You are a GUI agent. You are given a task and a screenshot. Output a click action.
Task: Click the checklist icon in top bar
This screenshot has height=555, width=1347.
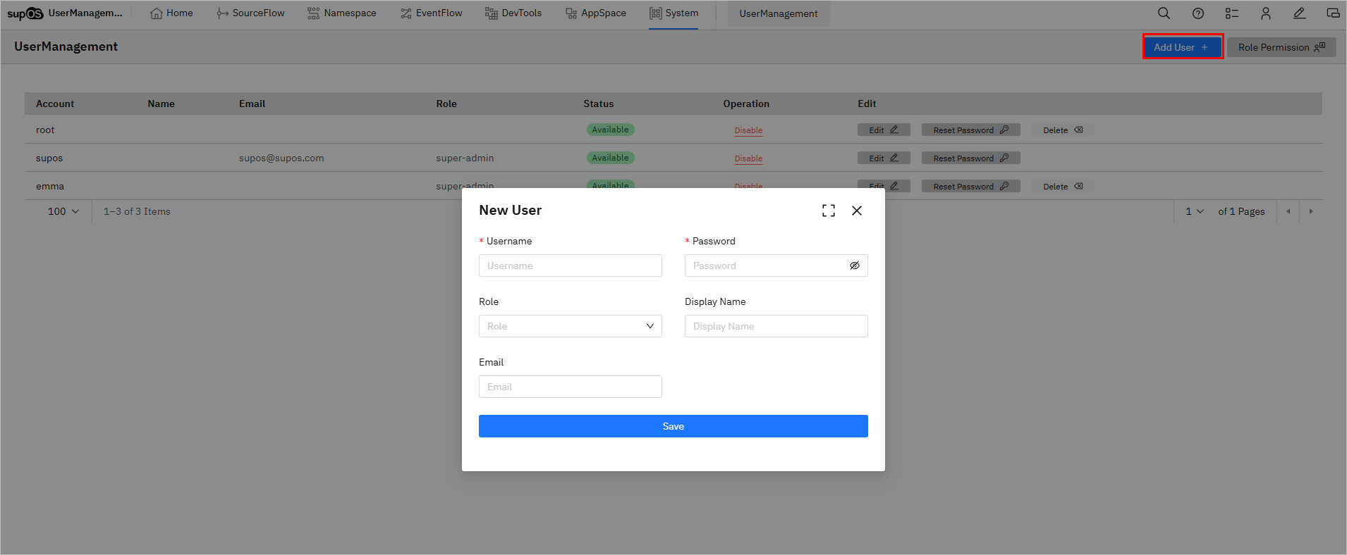[x=1231, y=13]
